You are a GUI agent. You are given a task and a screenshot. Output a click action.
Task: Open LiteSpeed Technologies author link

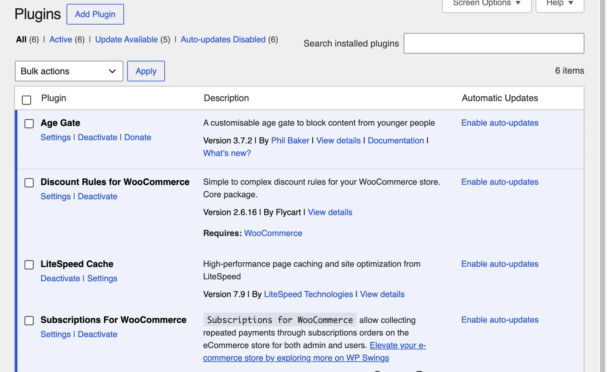coord(308,294)
